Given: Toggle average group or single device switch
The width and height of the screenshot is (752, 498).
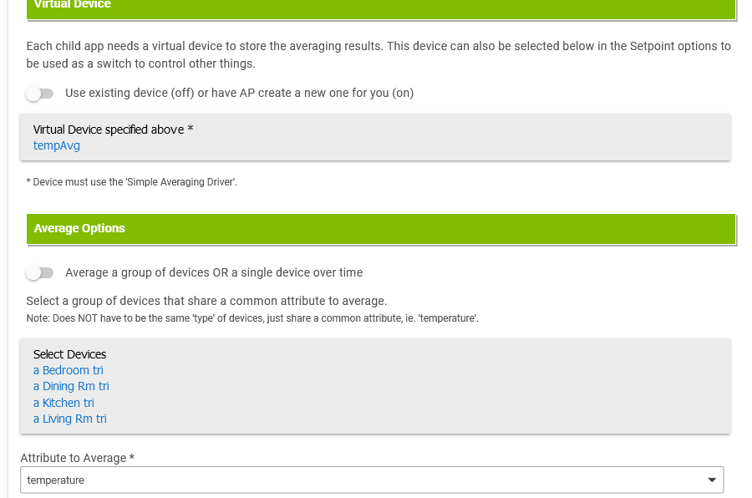Looking at the screenshot, I should [40, 272].
